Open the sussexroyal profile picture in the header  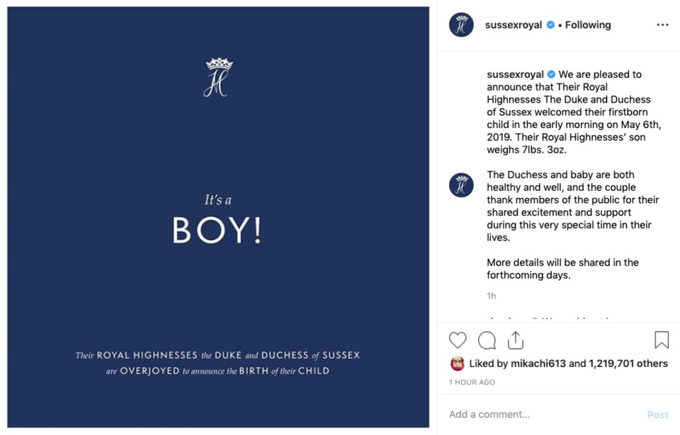pos(462,25)
